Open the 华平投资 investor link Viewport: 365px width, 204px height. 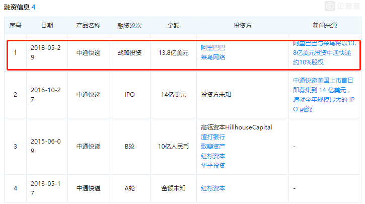click(x=213, y=166)
